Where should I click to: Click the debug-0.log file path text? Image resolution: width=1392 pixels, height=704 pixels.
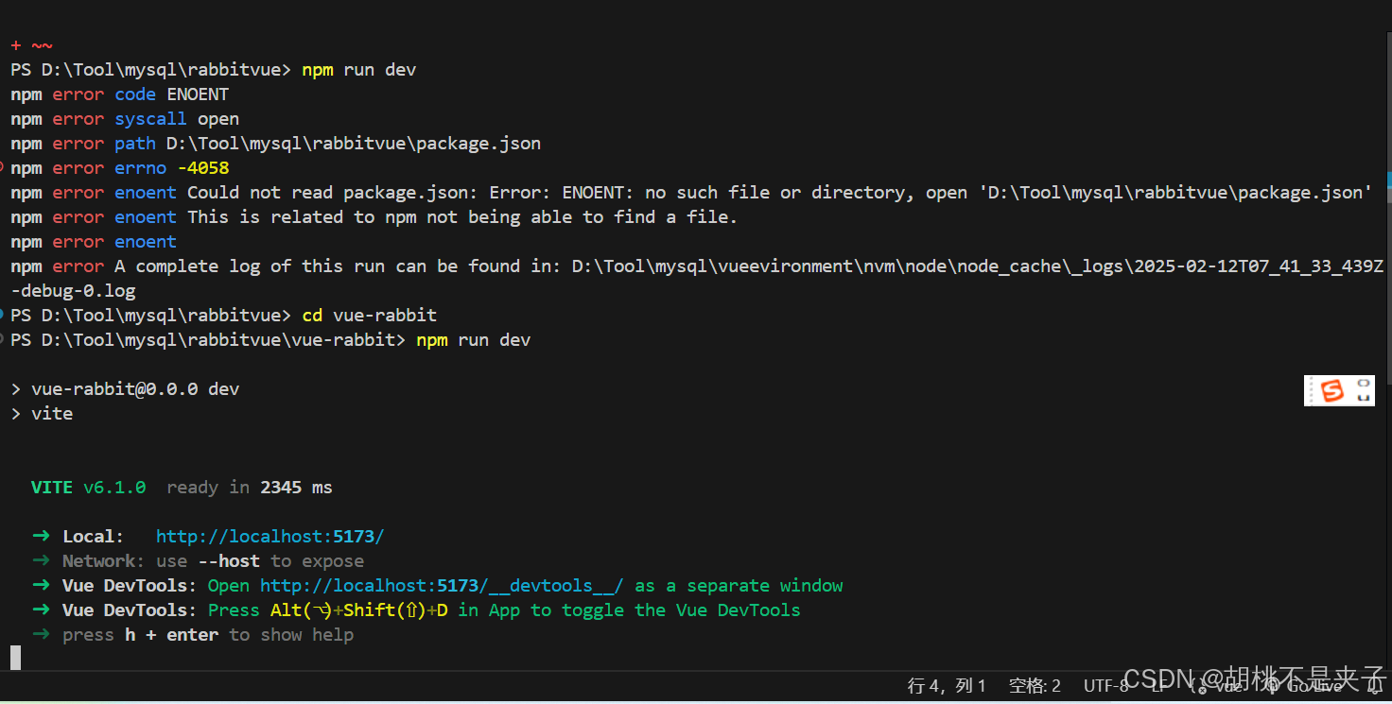pyautogui.click(x=72, y=290)
